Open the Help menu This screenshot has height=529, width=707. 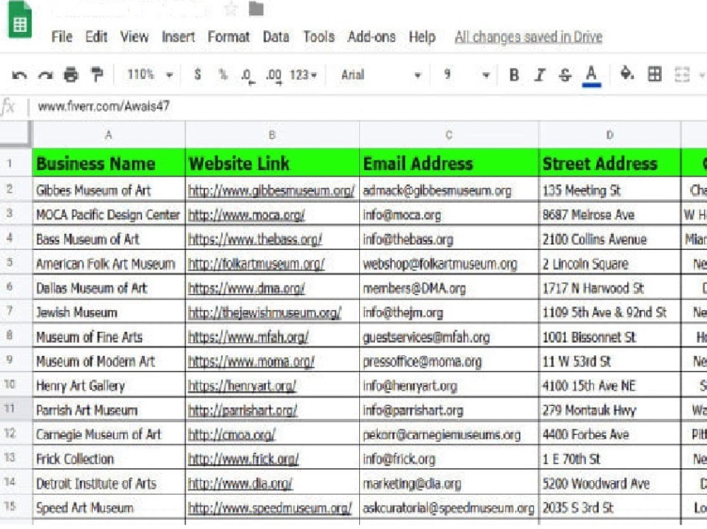pos(422,37)
